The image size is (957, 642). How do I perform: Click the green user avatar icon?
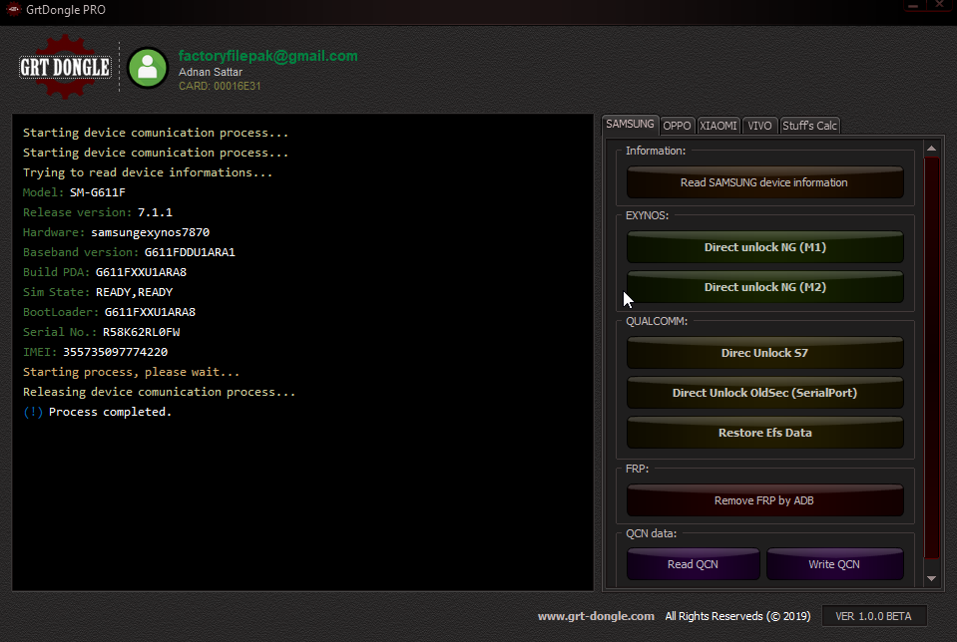(148, 67)
